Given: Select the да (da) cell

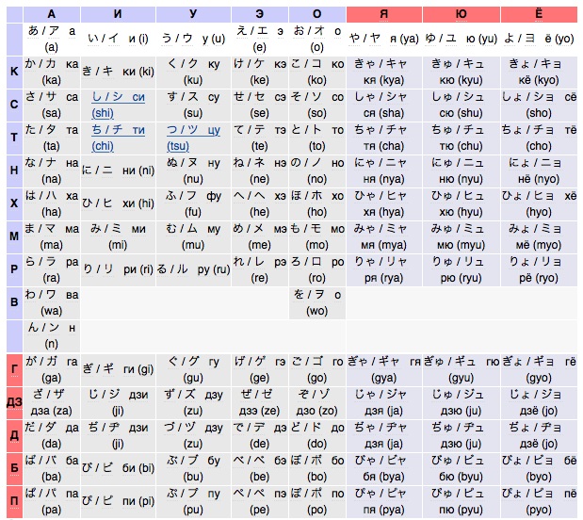Looking at the screenshot, I should coord(52,435).
